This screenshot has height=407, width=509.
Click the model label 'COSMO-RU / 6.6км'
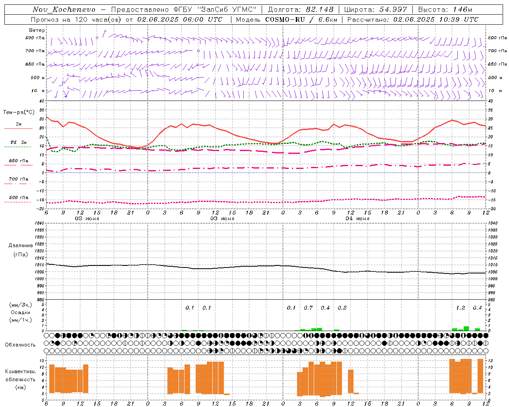pos(301,19)
